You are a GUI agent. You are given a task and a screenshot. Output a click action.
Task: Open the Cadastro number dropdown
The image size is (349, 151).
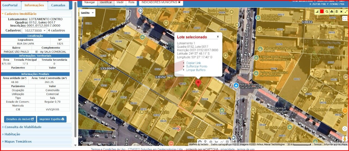point(34,31)
